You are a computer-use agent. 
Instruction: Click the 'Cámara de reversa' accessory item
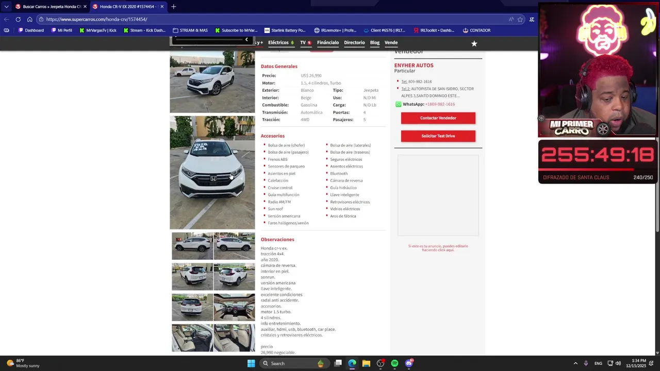[x=346, y=180]
